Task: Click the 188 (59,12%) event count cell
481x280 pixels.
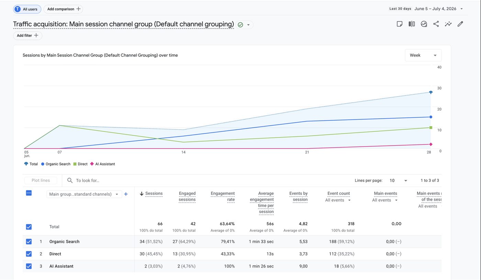Action: 342,242
